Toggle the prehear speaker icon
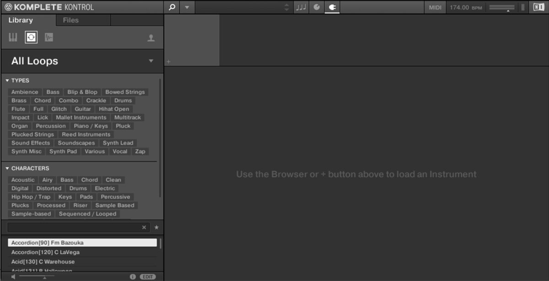 (13, 277)
